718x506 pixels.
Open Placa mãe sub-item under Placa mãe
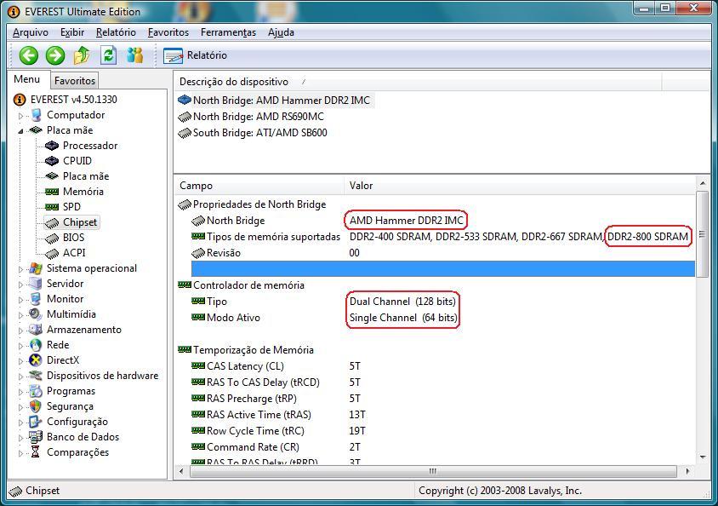86,176
